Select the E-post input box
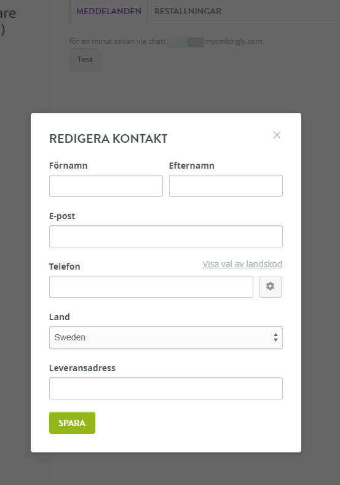This screenshot has width=340, height=485. [x=165, y=236]
